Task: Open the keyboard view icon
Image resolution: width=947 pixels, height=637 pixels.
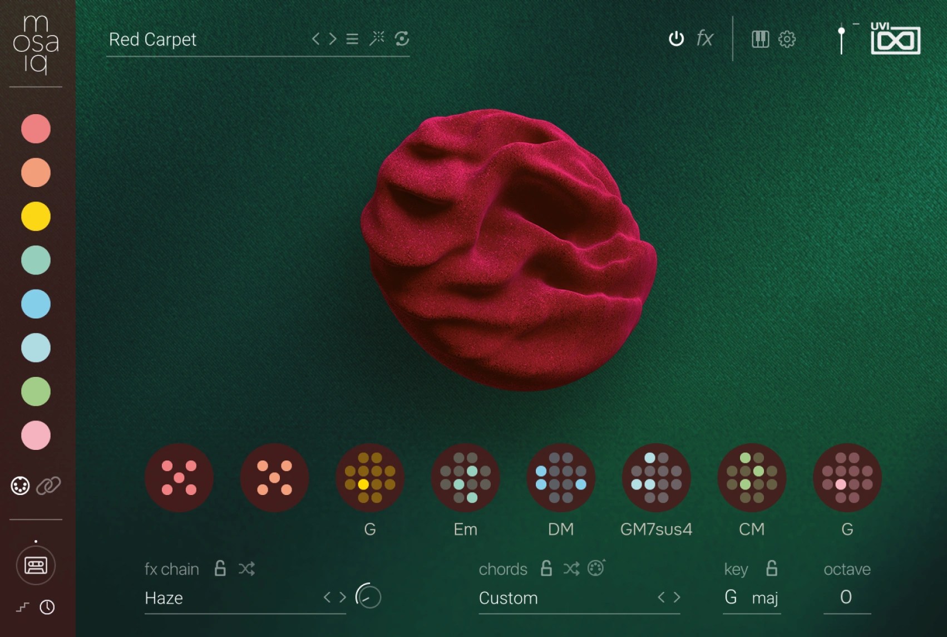Action: pos(760,39)
